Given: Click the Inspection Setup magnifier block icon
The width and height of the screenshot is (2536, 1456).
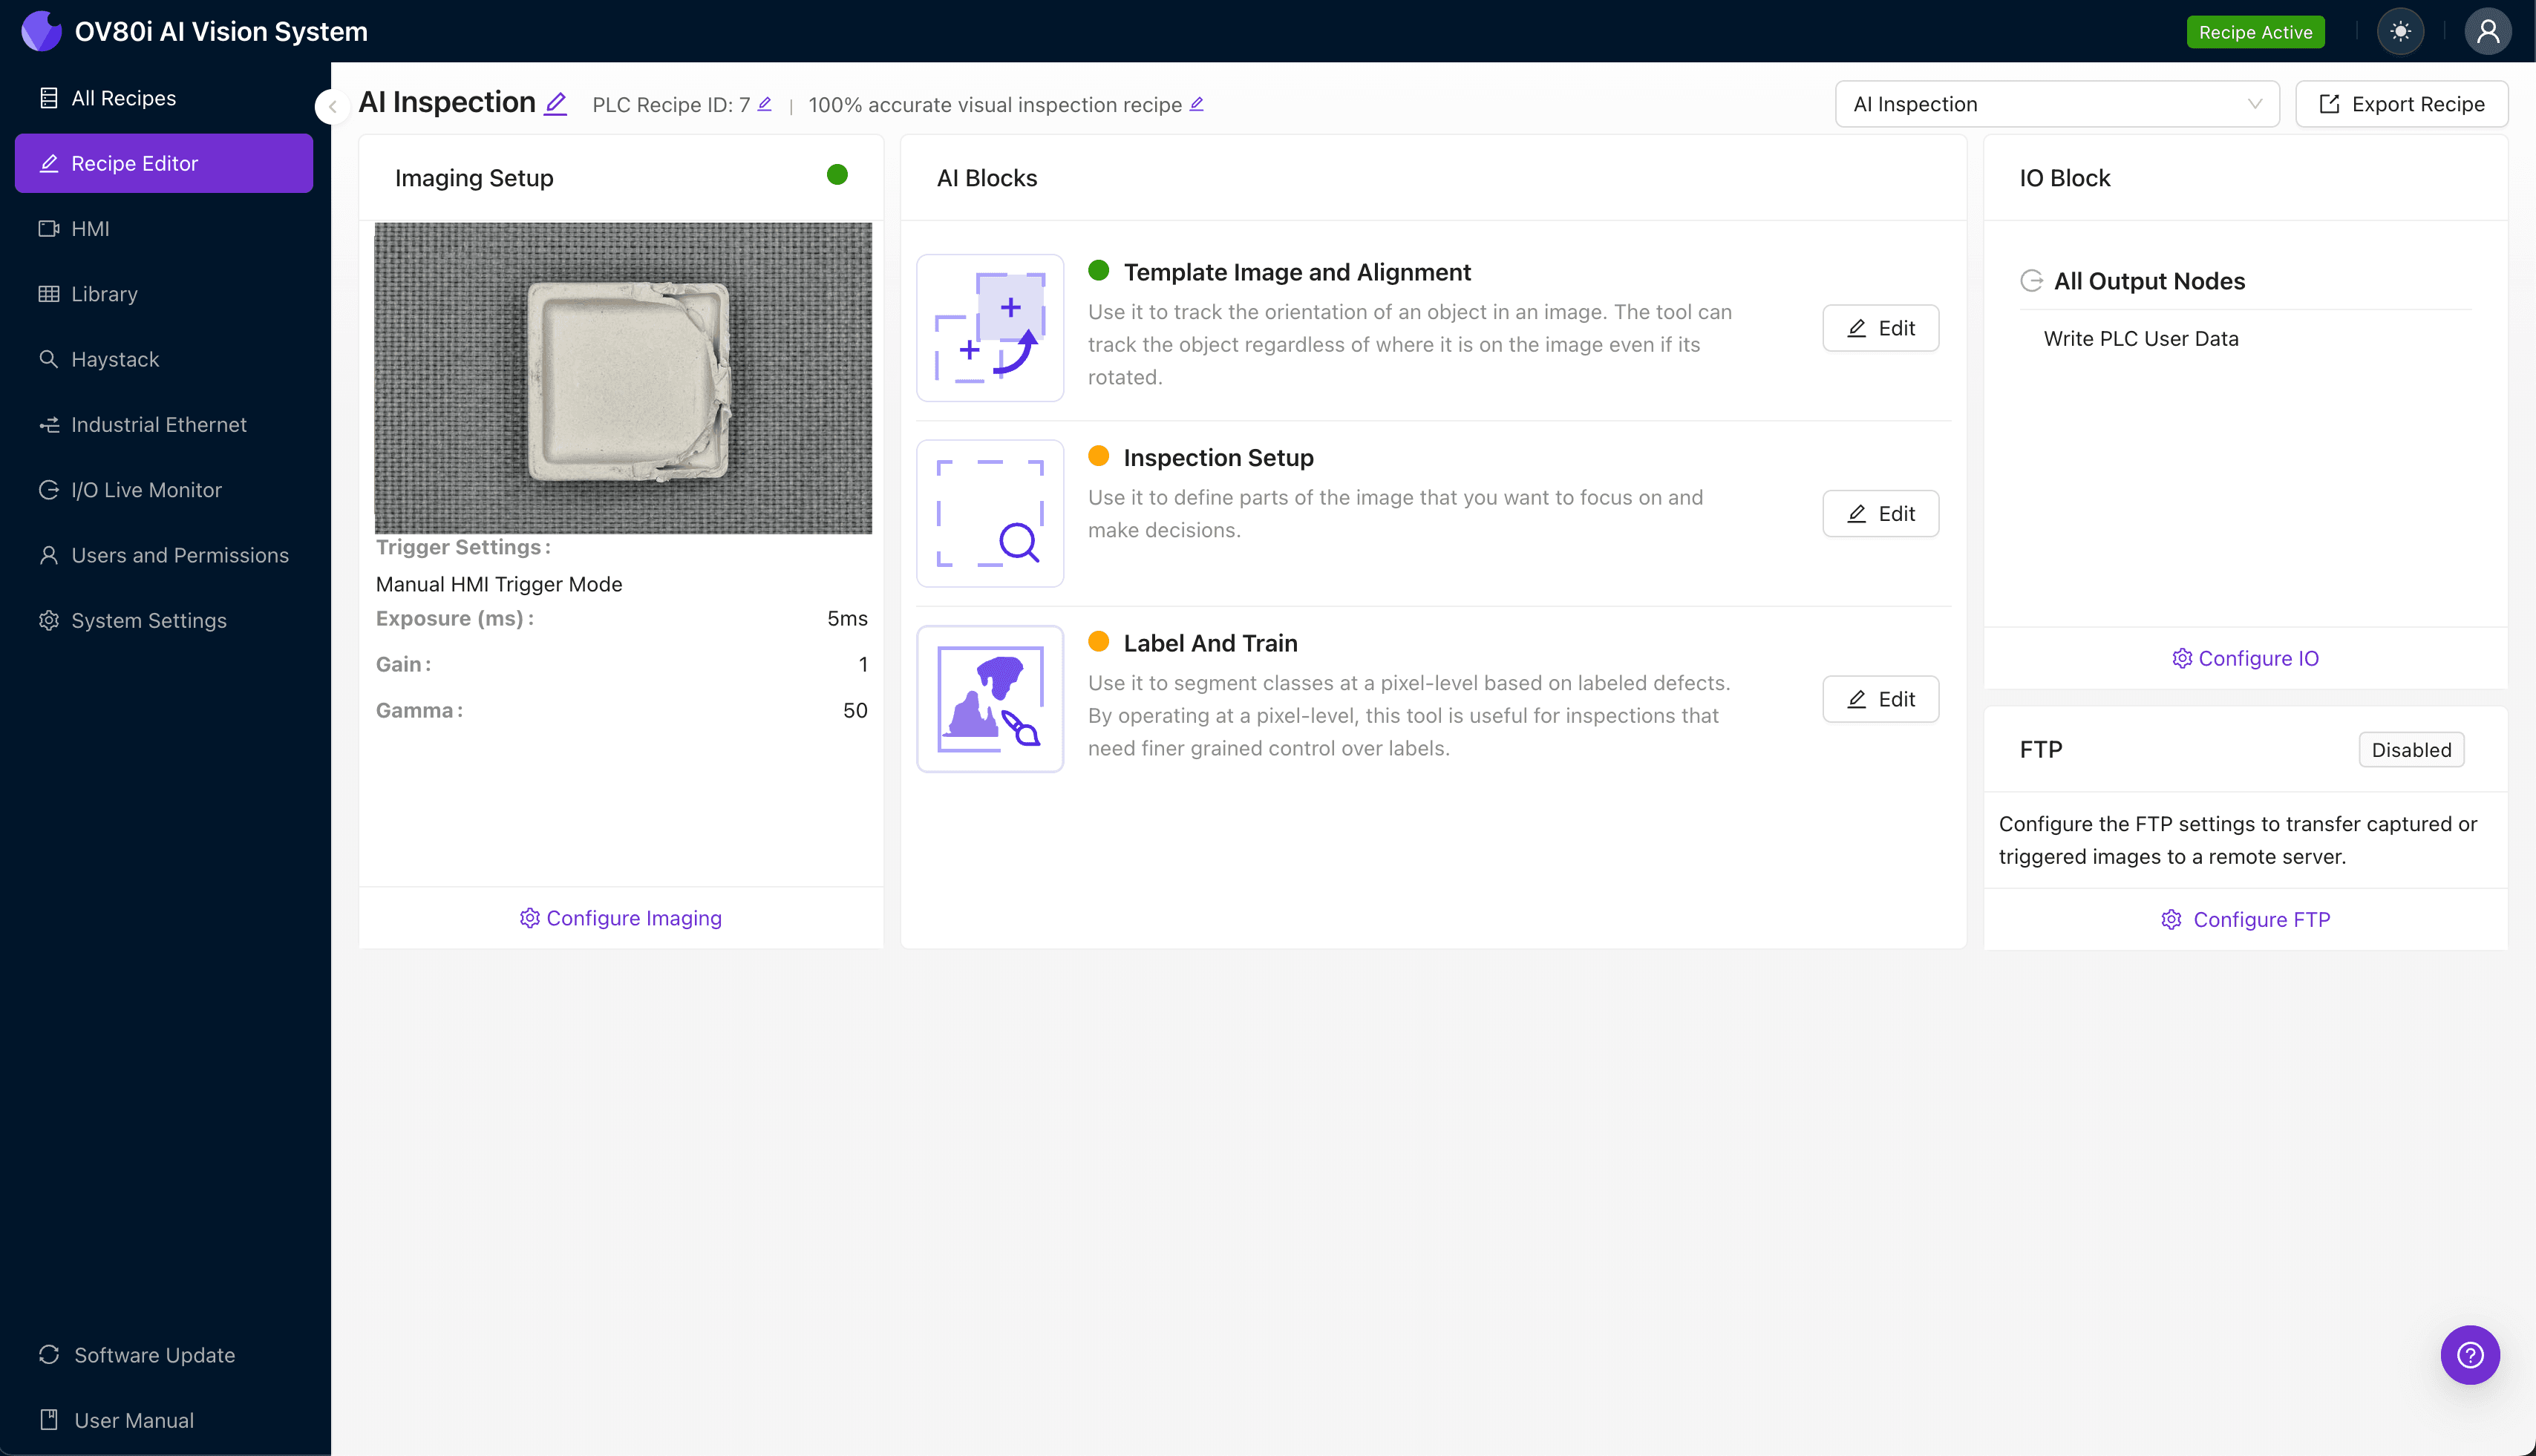Looking at the screenshot, I should tap(990, 513).
